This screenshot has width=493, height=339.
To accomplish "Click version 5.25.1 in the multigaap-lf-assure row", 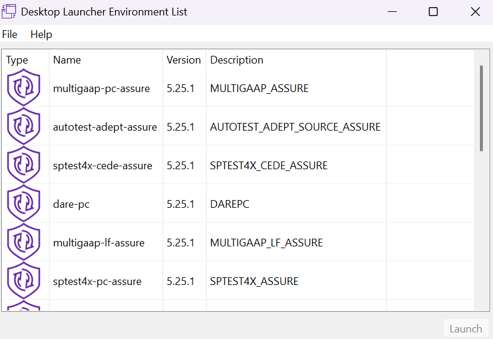I will pos(180,243).
